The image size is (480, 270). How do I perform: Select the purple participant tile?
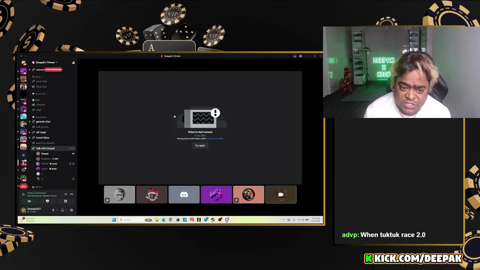point(216,195)
